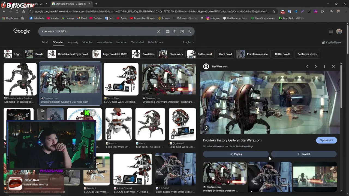The height and width of the screenshot is (196, 349).
Task: Open the Gmail bookmark
Action: pyautogui.click(x=82, y=18)
